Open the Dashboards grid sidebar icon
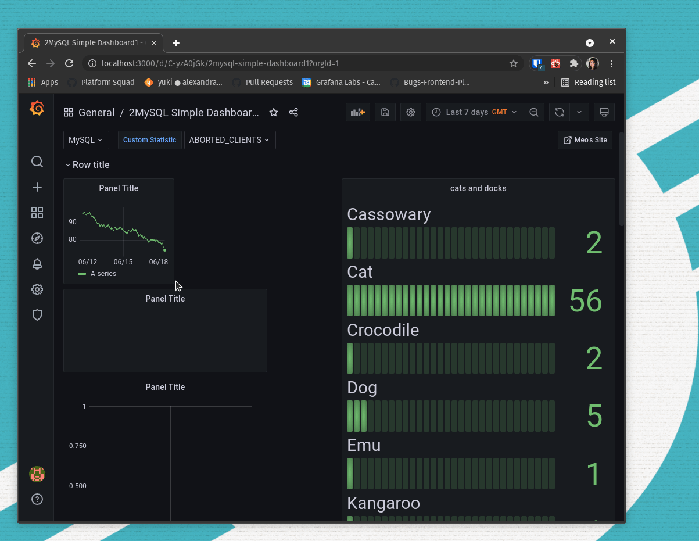699x541 pixels. [x=37, y=213]
